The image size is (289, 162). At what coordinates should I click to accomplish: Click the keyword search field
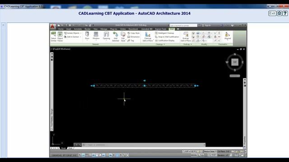183,25
